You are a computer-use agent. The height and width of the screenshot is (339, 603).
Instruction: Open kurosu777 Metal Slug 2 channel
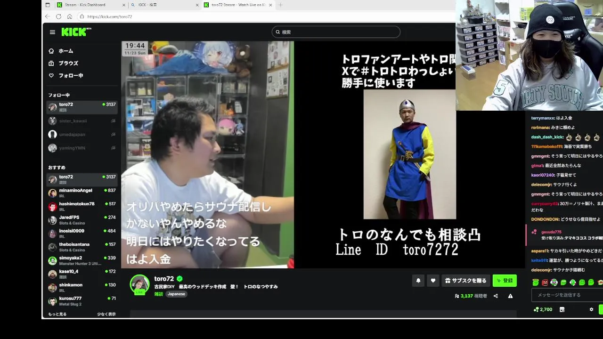pyautogui.click(x=82, y=301)
